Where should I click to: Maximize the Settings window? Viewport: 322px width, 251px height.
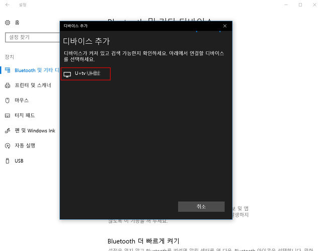pyautogui.click(x=300, y=5)
